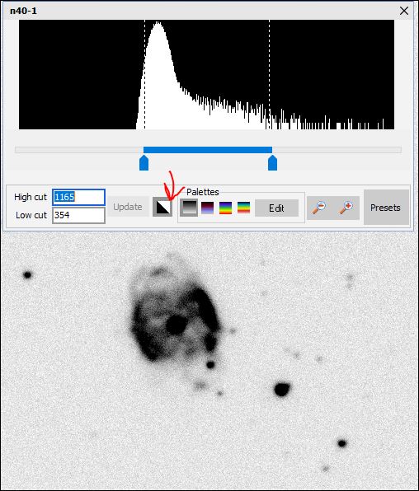Click the grayed Update button

tap(128, 207)
